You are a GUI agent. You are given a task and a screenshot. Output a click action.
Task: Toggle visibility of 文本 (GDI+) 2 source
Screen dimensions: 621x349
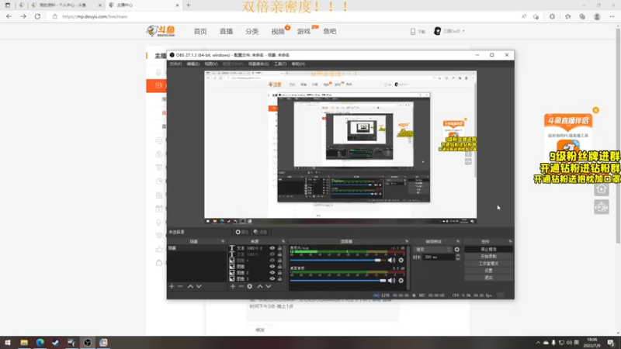click(272, 248)
